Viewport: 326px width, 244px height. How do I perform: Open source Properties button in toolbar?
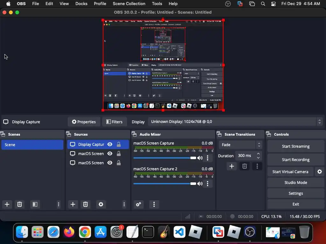[x=84, y=122]
